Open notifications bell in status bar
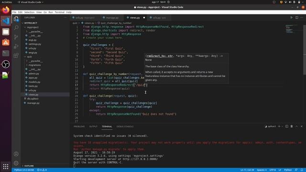This screenshot has width=306, height=172. click(302, 170)
